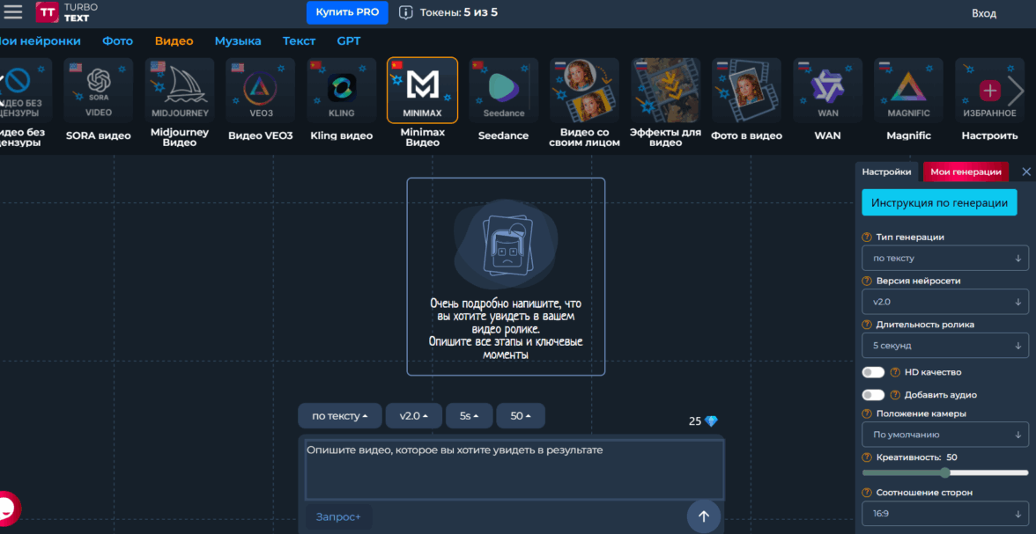
Task: Click the tokens info icon
Action: tap(406, 12)
